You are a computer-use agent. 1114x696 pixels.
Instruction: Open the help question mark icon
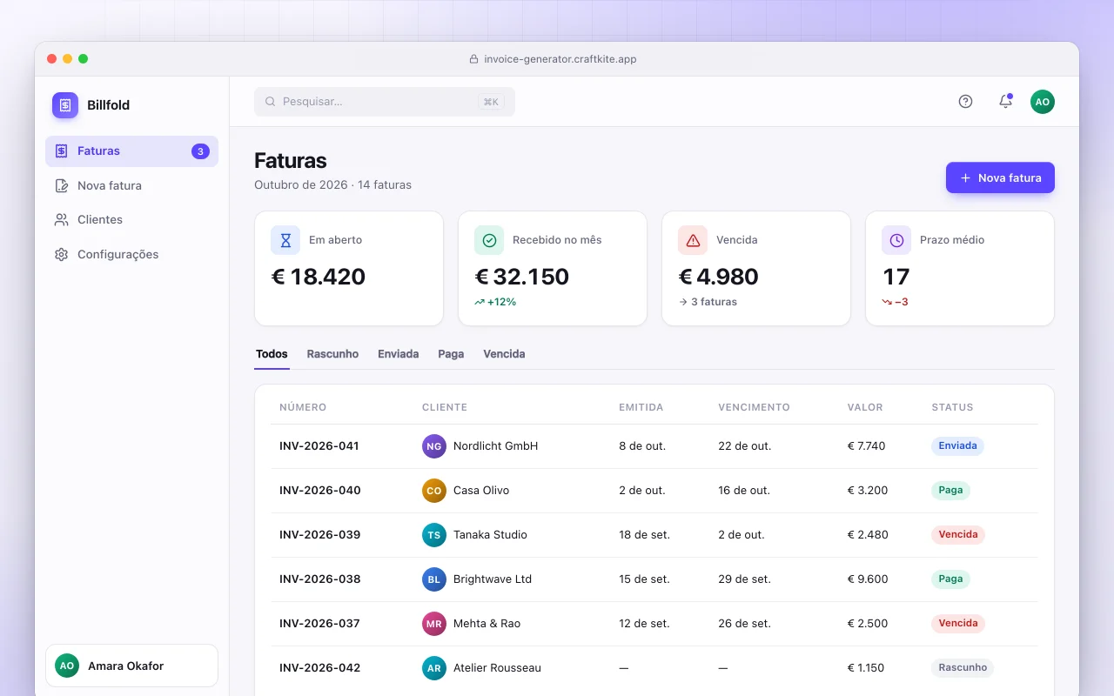965,102
